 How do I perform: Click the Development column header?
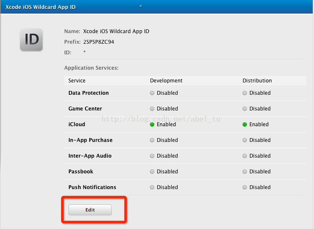tap(166, 81)
